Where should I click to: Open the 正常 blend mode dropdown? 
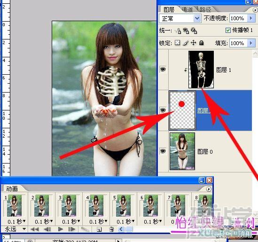click(x=180, y=18)
